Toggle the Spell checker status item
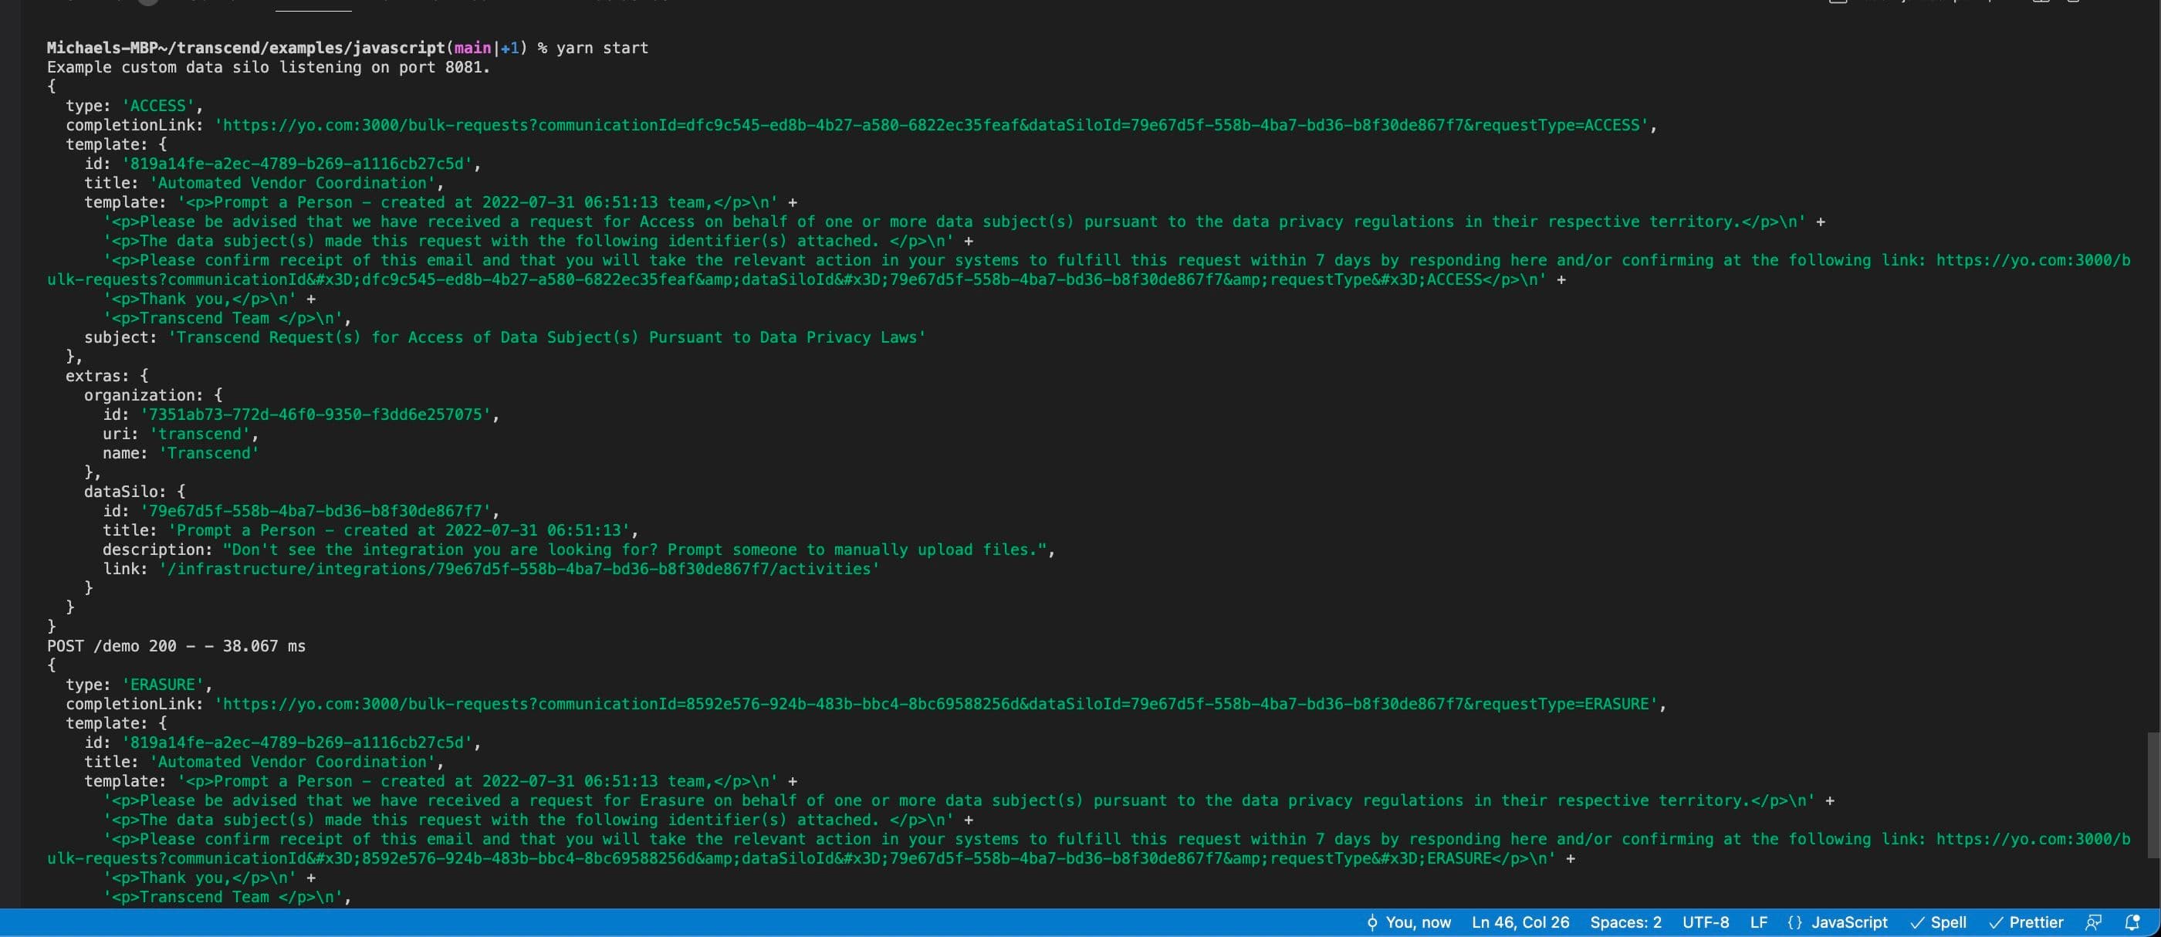This screenshot has height=937, width=2161. [x=1938, y=922]
